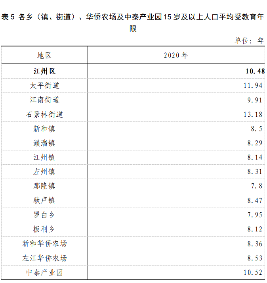Viewport: 267px width, 283px height.
Task: Click the value 13.18
Action: click(x=253, y=114)
